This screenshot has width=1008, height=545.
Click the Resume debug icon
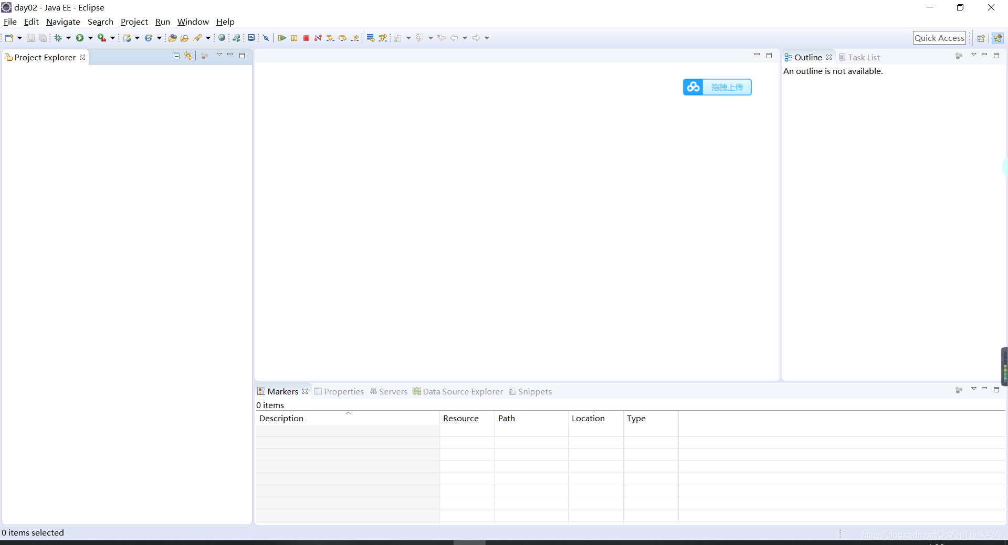point(282,38)
